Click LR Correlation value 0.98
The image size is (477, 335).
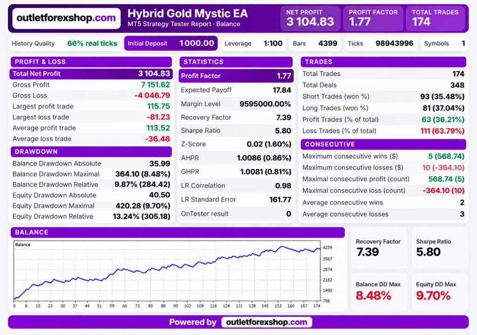click(283, 186)
